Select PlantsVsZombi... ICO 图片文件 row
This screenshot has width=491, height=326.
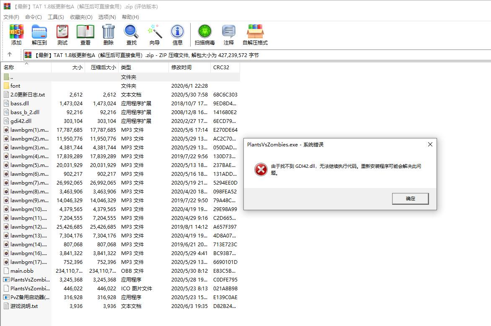121,288
